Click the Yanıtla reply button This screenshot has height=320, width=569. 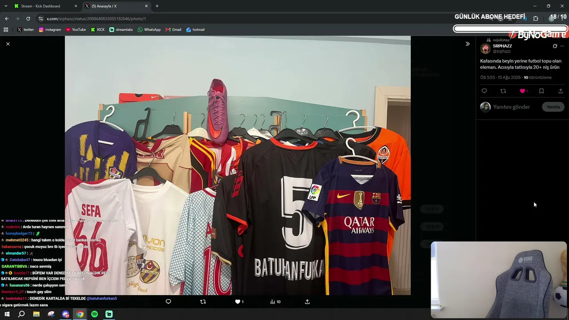[553, 107]
